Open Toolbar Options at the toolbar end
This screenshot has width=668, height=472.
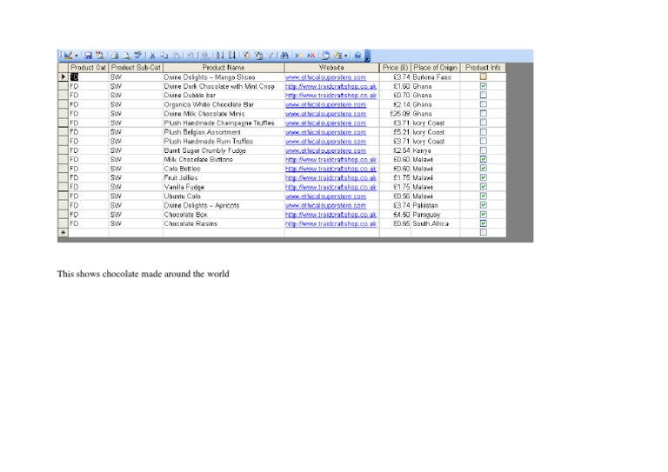368,56
